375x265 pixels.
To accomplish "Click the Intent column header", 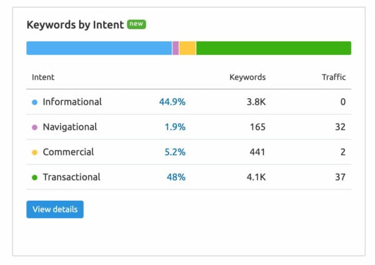I will [x=43, y=77].
